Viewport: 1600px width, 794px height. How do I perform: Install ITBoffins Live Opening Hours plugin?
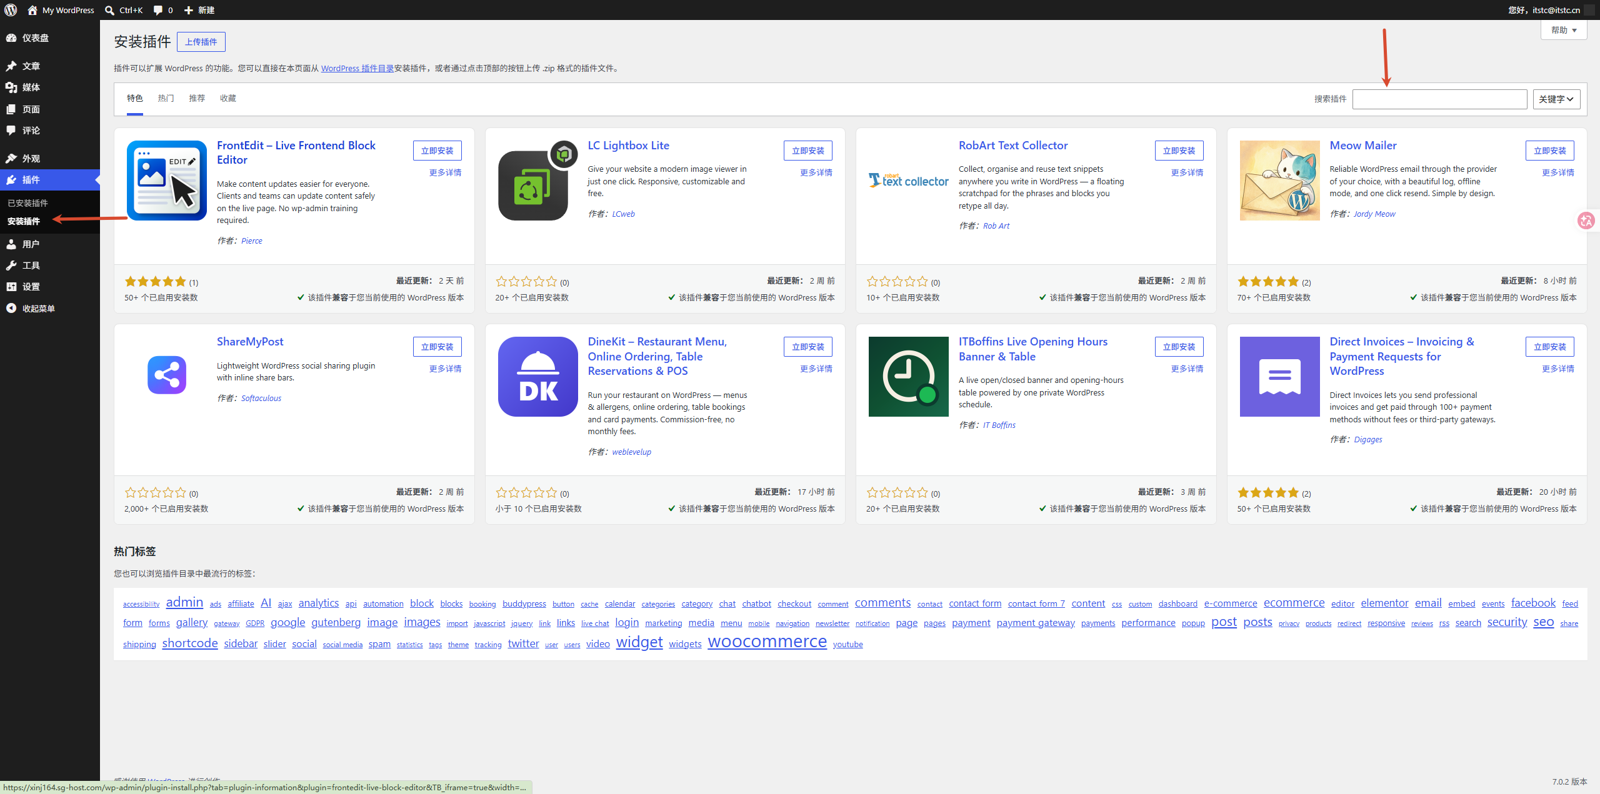pos(1179,347)
